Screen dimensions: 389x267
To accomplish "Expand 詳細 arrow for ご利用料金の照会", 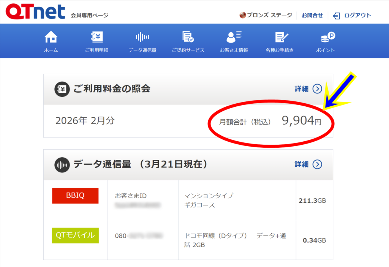I will (317, 89).
